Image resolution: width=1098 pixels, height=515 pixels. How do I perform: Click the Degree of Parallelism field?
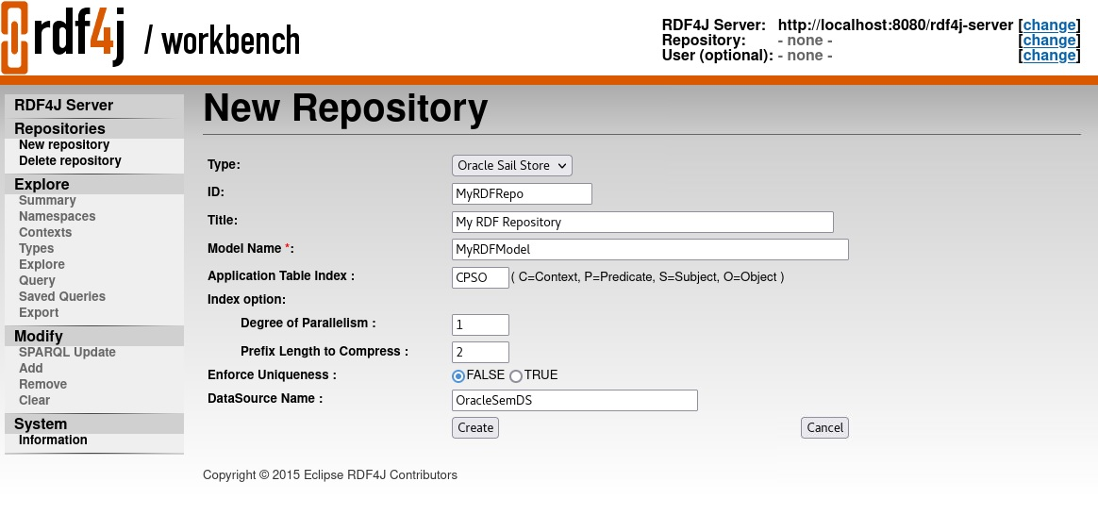coord(480,324)
